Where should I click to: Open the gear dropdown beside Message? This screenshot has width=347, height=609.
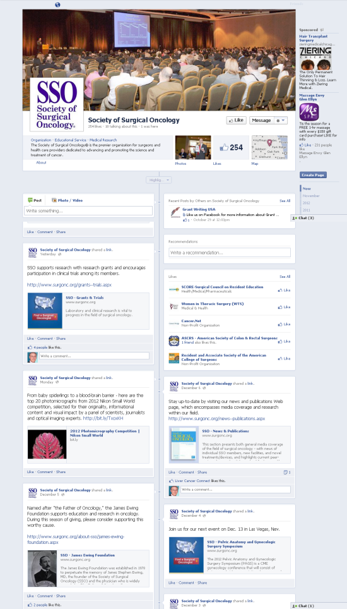click(x=280, y=121)
